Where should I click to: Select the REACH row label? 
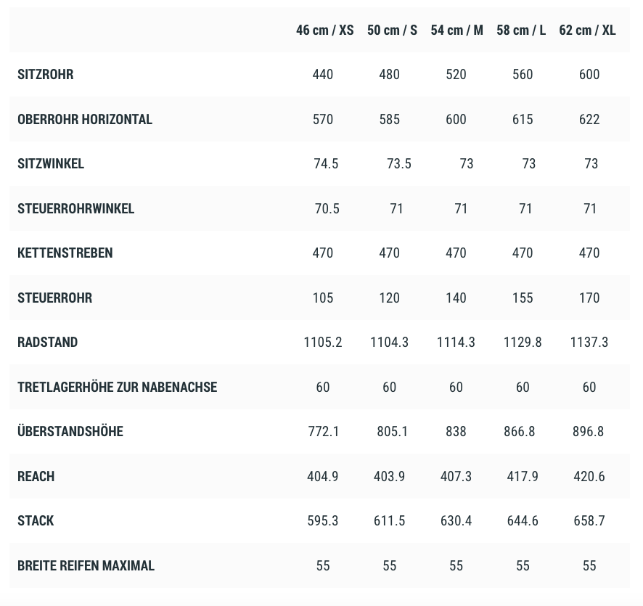[36, 477]
